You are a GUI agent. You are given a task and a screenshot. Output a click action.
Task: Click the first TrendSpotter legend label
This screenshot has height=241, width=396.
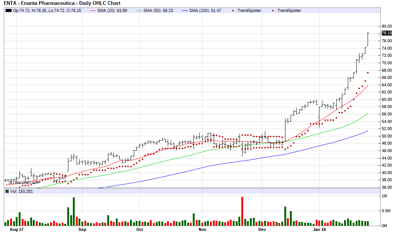[249, 10]
